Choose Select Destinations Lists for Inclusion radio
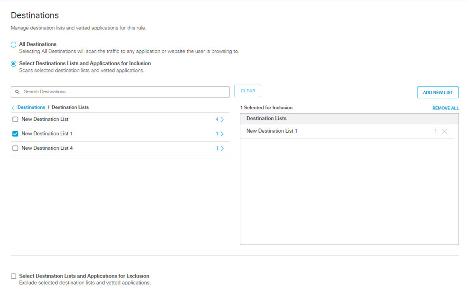468x296 pixels. point(14,64)
